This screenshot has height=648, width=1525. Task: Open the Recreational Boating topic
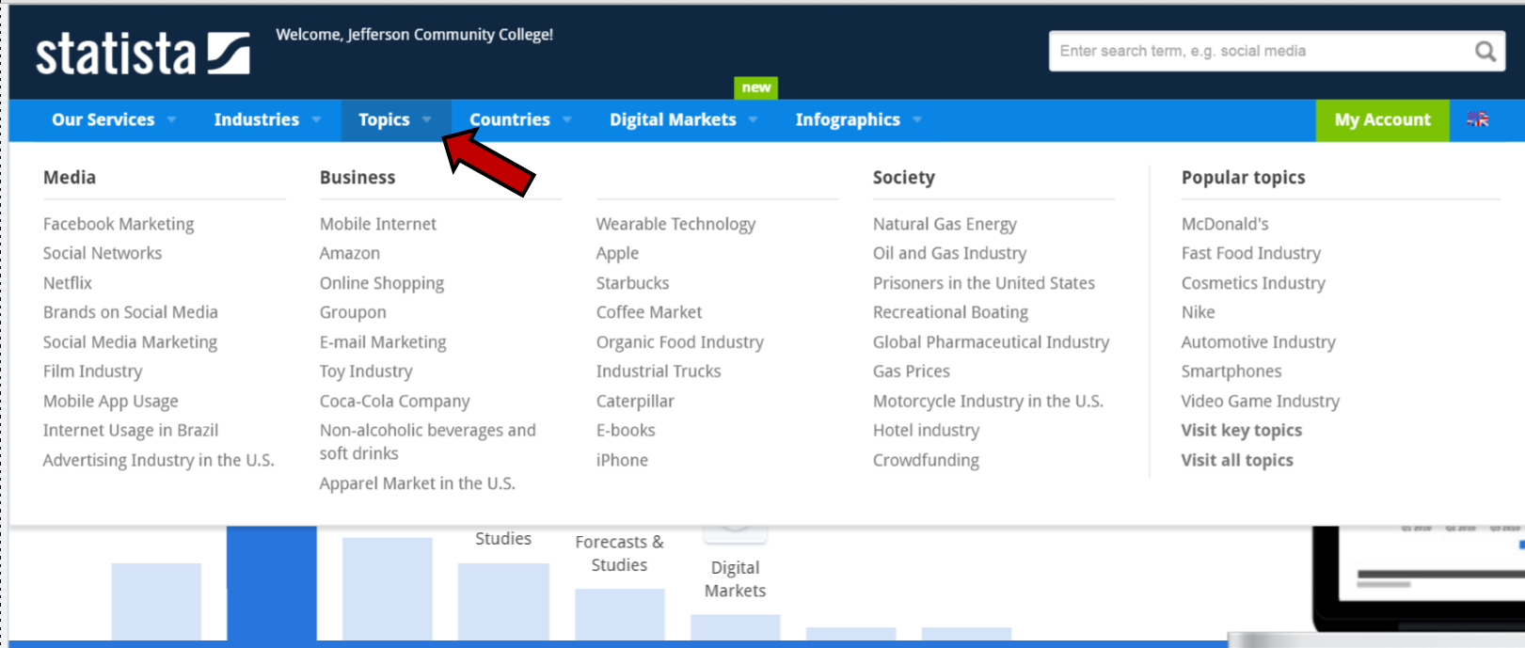click(950, 312)
